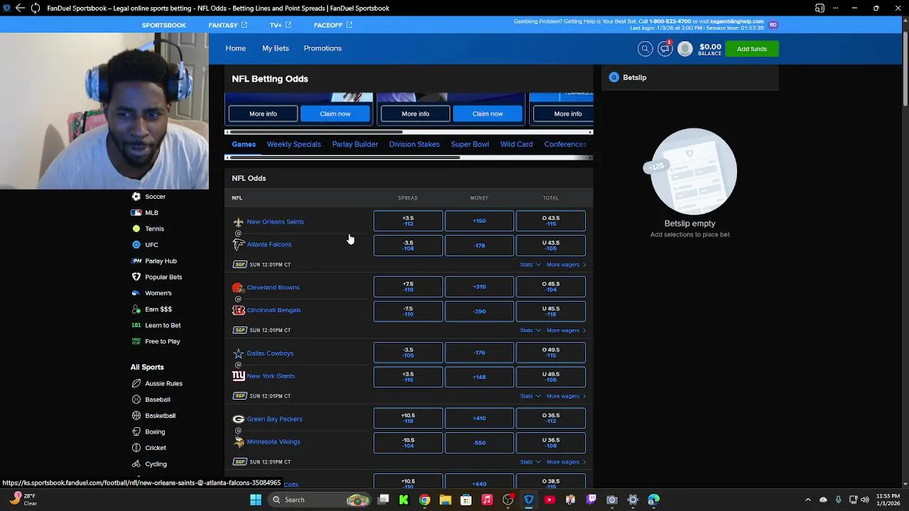Switch to FANTASY in the top bar

click(228, 25)
